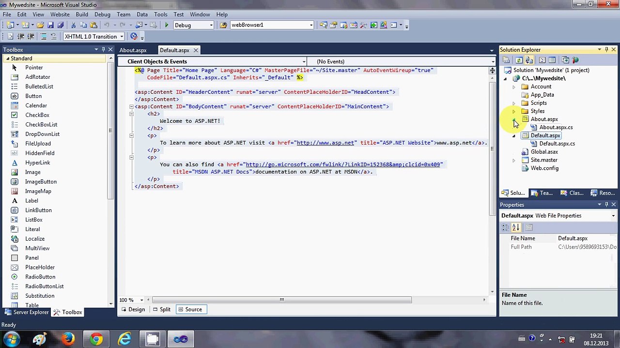Refresh the Solution Explorer tree
620x348 pixels.
pyautogui.click(x=519, y=60)
